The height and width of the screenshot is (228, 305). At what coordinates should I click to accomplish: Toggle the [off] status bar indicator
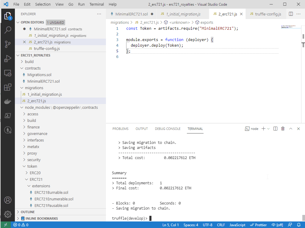click(277, 225)
